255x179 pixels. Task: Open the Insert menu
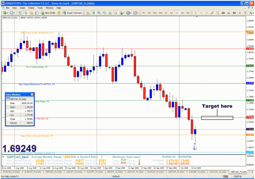tap(22, 8)
